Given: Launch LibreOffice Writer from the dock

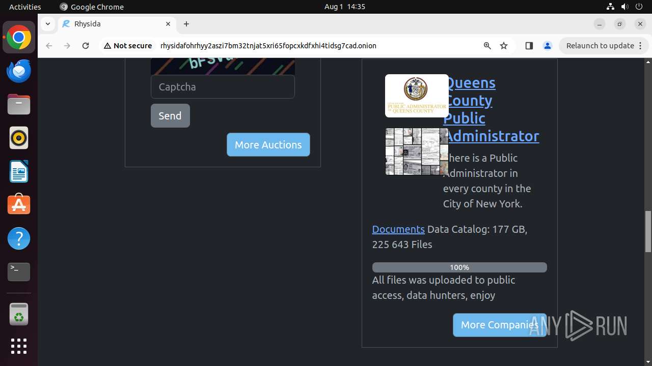Looking at the screenshot, I should tap(19, 172).
